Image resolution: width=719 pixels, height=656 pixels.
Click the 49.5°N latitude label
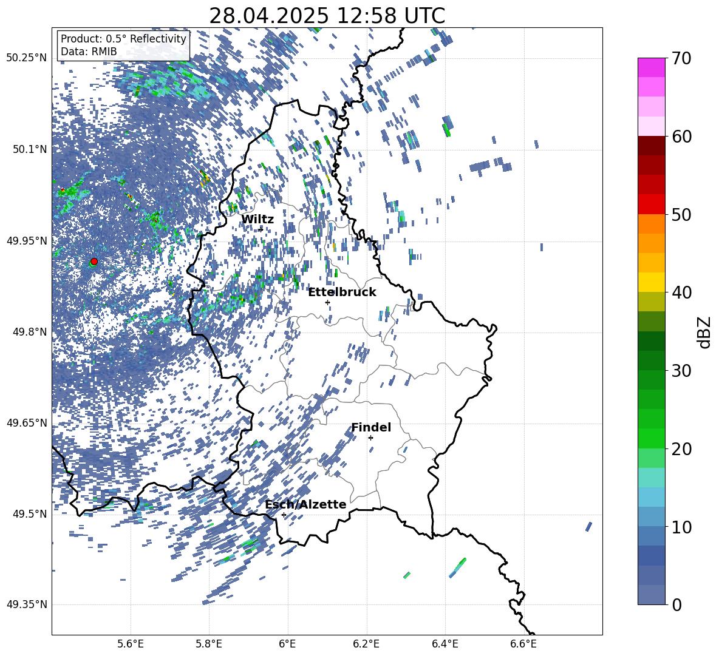29,513
